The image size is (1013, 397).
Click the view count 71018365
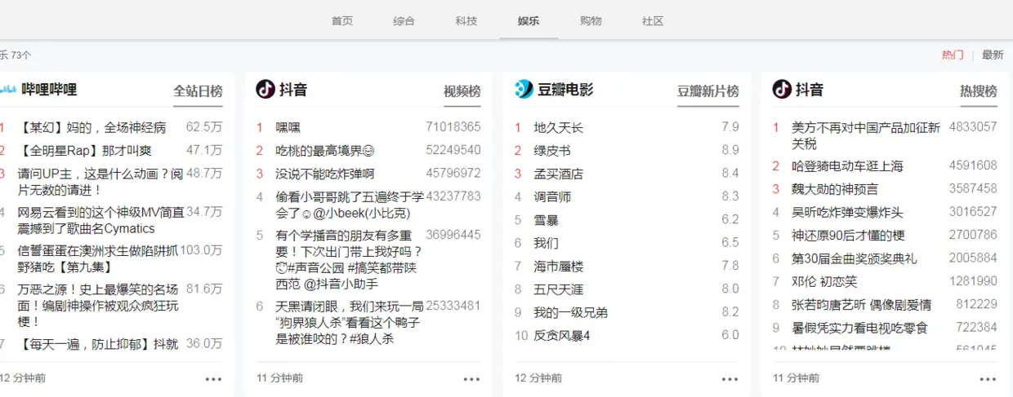pyautogui.click(x=453, y=127)
